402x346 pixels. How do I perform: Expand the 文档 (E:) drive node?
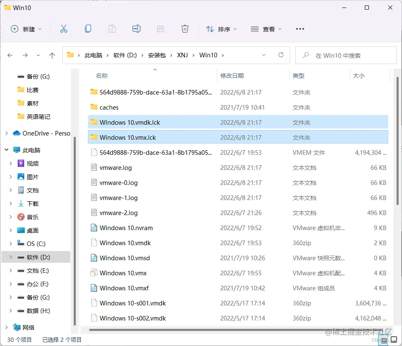pyautogui.click(x=10, y=270)
